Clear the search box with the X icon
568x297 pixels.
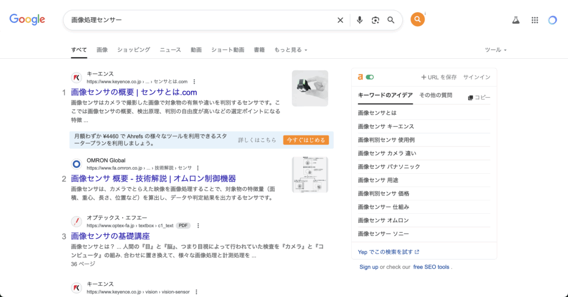[340, 21]
